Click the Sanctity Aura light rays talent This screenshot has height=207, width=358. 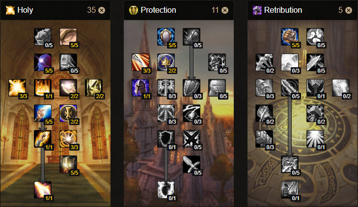pos(315,139)
